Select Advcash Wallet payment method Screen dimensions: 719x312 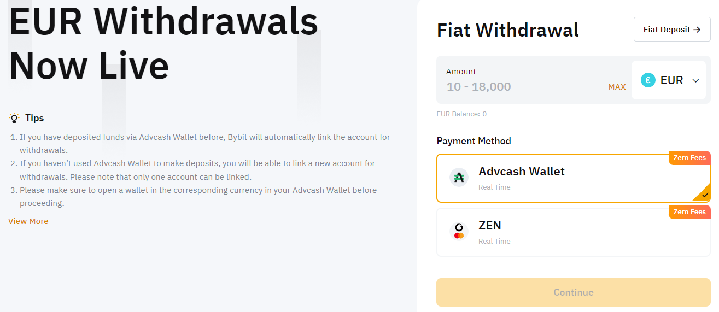574,178
